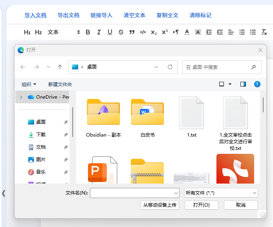The width and height of the screenshot is (273, 227).
Task: Click the clear formatting icon
Action: (x=264, y=32)
